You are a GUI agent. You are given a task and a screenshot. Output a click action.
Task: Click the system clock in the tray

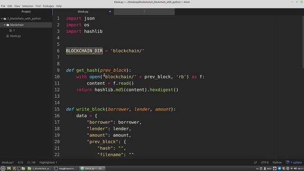(x=301, y=169)
